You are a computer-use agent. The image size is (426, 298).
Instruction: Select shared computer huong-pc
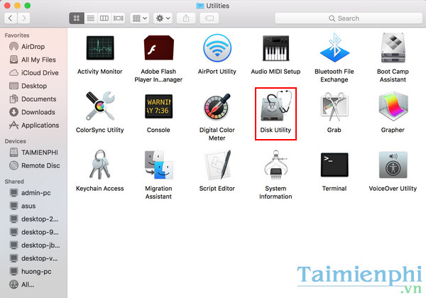click(x=33, y=272)
